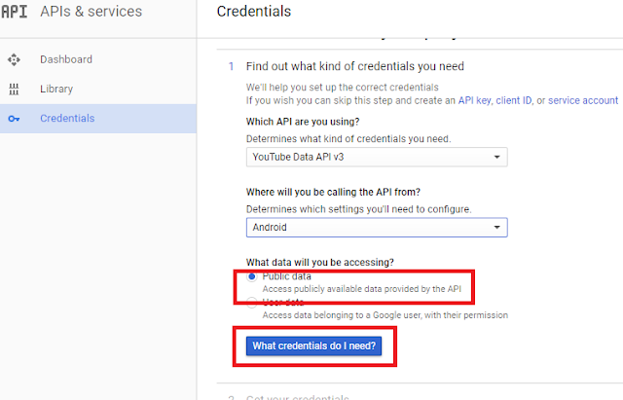Select the Public data radio button
Image resolution: width=623 pixels, height=400 pixels.
(x=252, y=276)
